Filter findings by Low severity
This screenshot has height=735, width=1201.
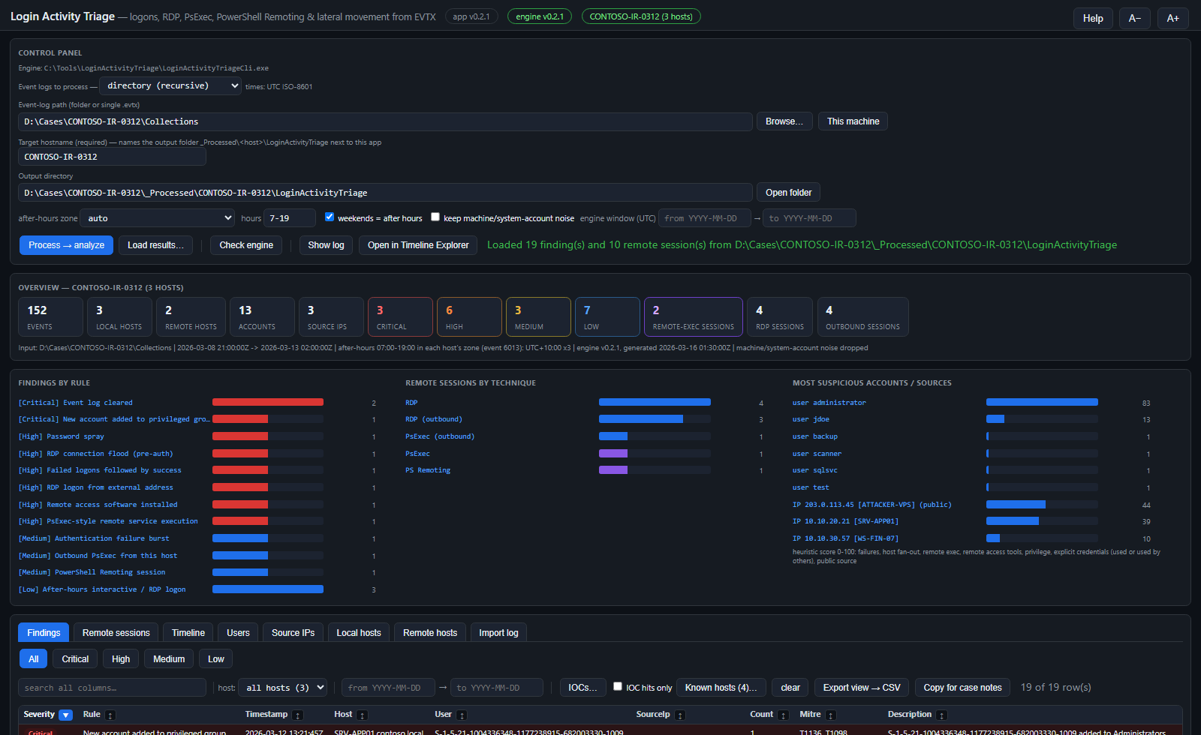point(216,659)
